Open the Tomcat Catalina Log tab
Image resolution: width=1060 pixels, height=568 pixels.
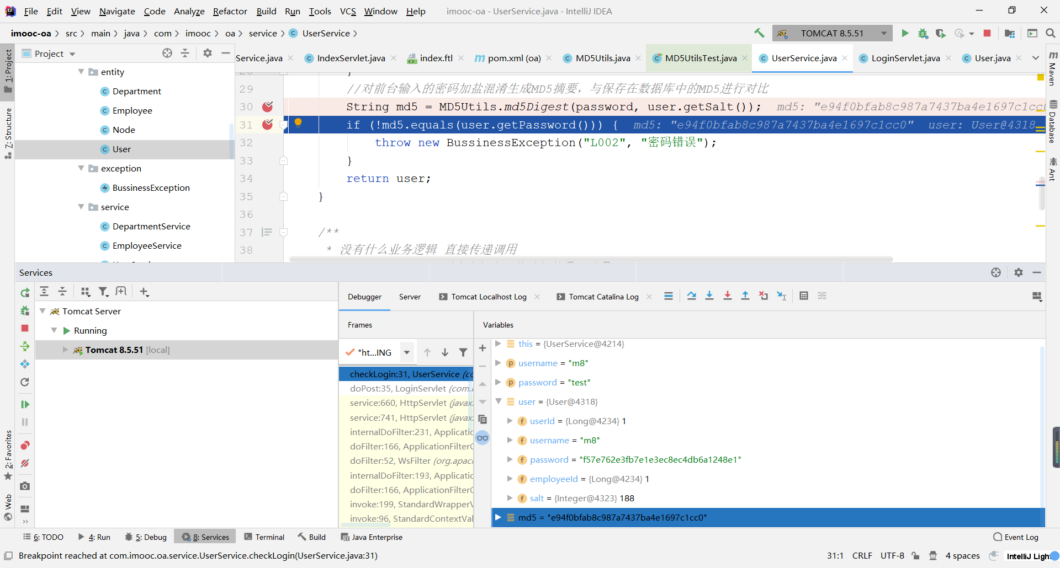(603, 297)
